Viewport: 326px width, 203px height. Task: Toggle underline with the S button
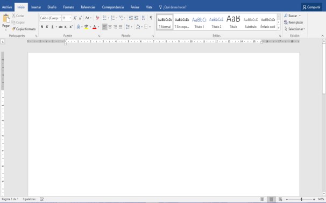click(52, 27)
